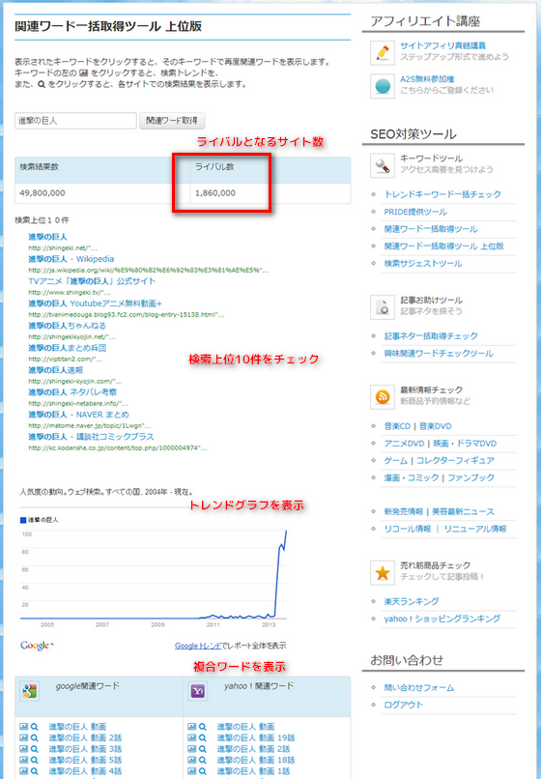Viewport: 541px width, 779px height.
Task: Open the リニューアル情報 link
Action: pos(475,529)
